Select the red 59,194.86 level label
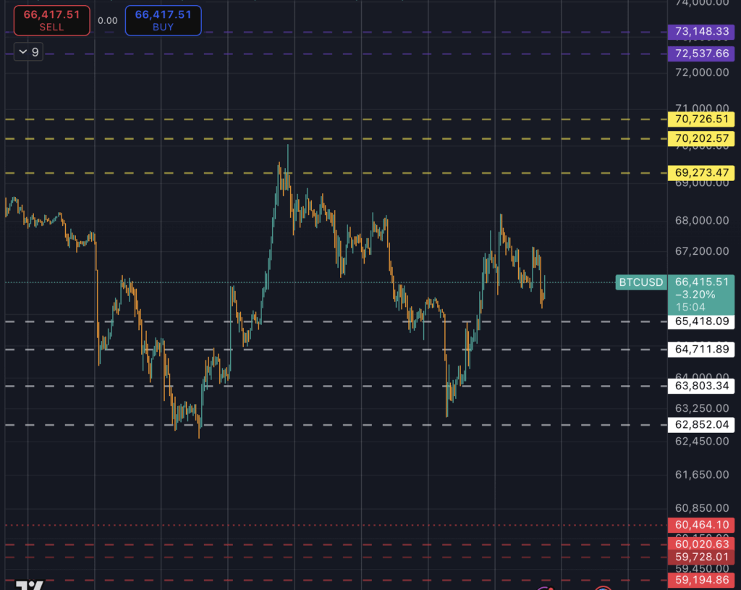741x590 pixels. coord(701,580)
